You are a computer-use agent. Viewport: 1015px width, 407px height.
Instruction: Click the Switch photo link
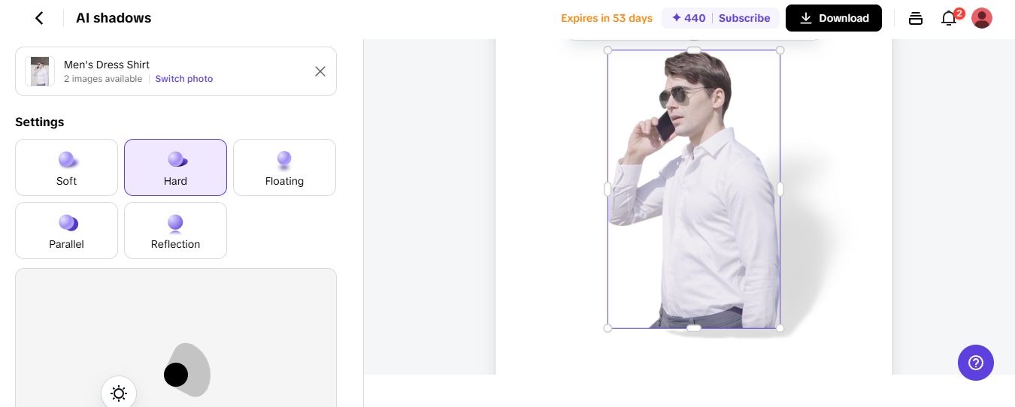pyautogui.click(x=184, y=79)
